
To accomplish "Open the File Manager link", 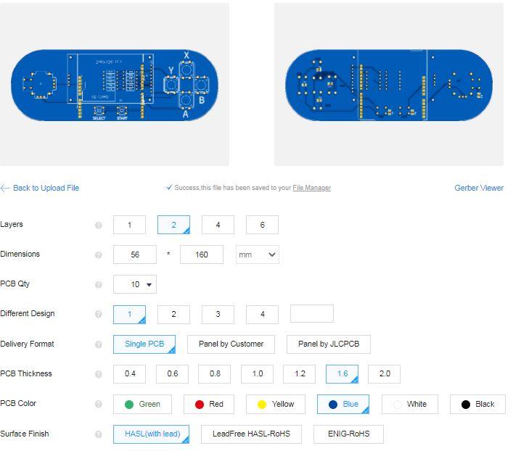I will tap(312, 188).
